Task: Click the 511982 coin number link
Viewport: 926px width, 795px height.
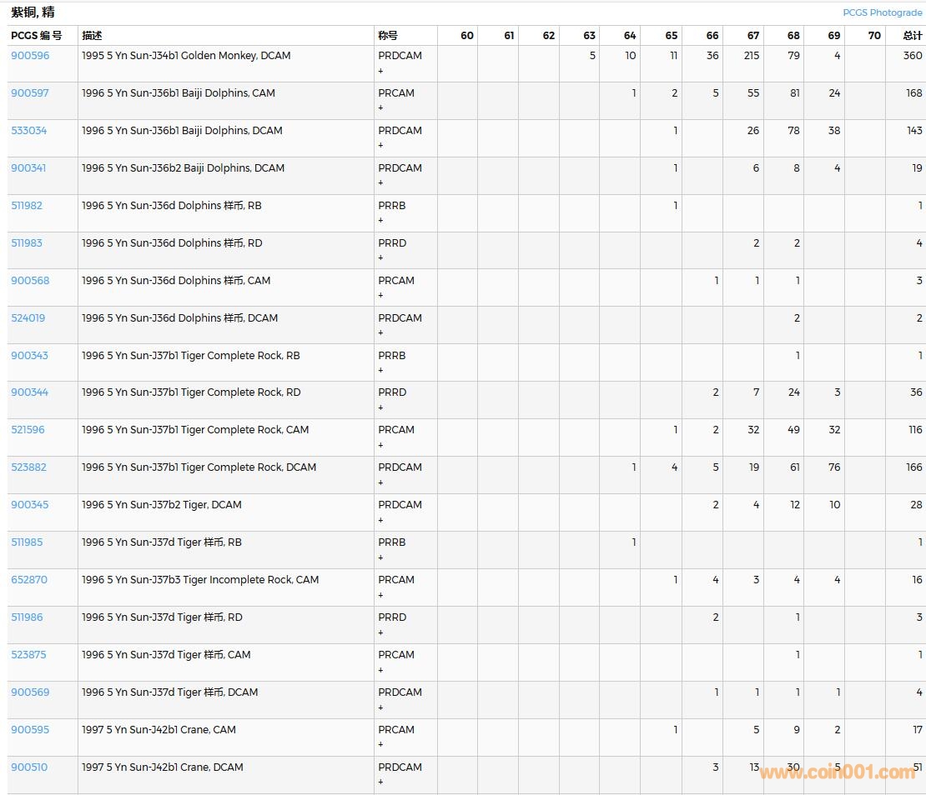Action: point(27,206)
